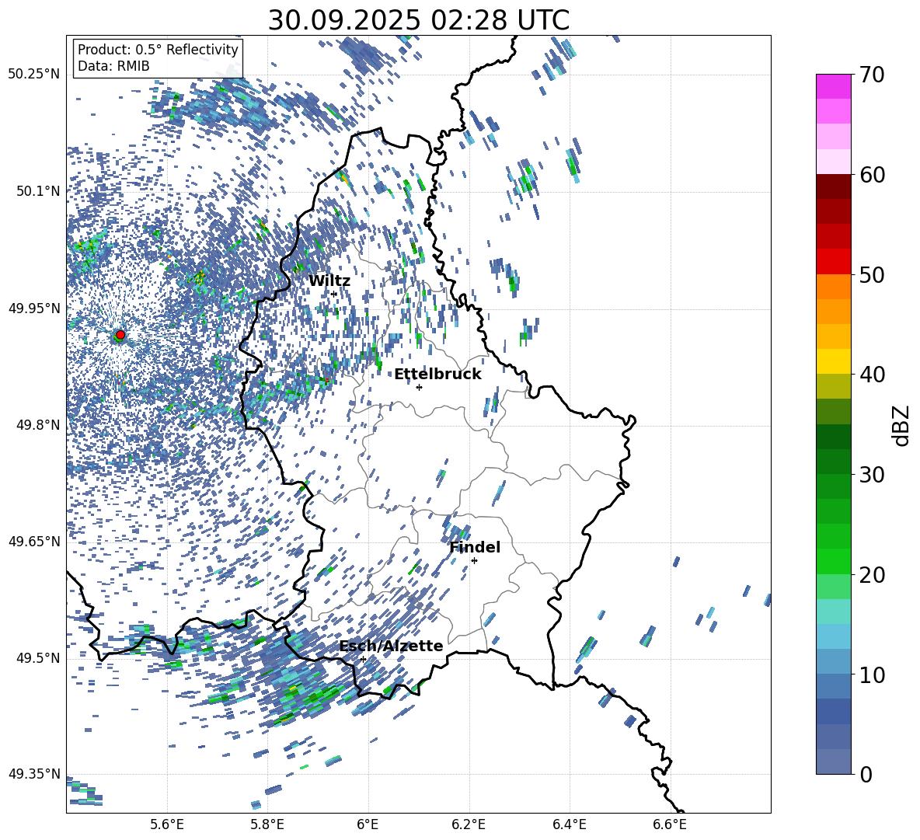Click the 70 dBZ colorbar tick label

click(871, 75)
